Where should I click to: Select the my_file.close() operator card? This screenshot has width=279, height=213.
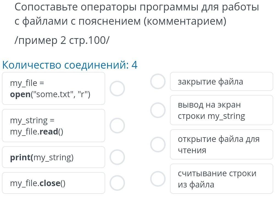(54, 183)
